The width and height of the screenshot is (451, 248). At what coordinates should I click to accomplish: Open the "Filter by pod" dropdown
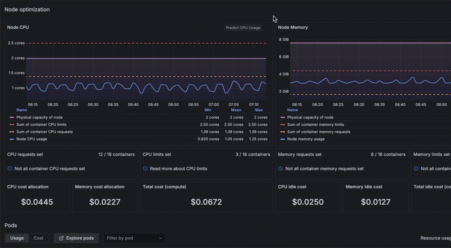pos(134,238)
